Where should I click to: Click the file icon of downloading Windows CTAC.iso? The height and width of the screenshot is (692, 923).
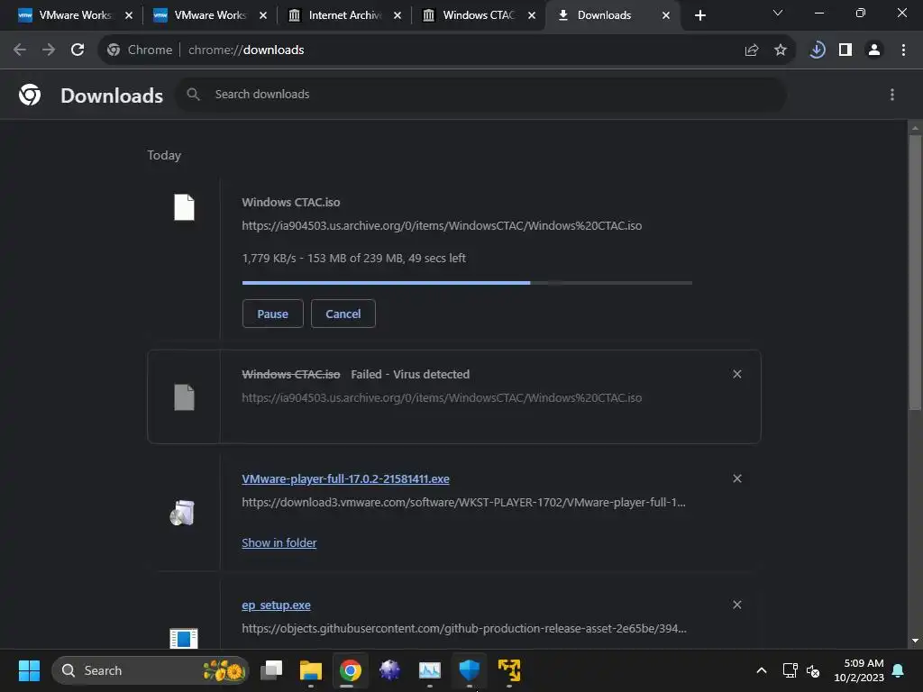[184, 207]
